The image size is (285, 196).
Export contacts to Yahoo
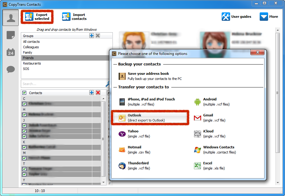134,134
